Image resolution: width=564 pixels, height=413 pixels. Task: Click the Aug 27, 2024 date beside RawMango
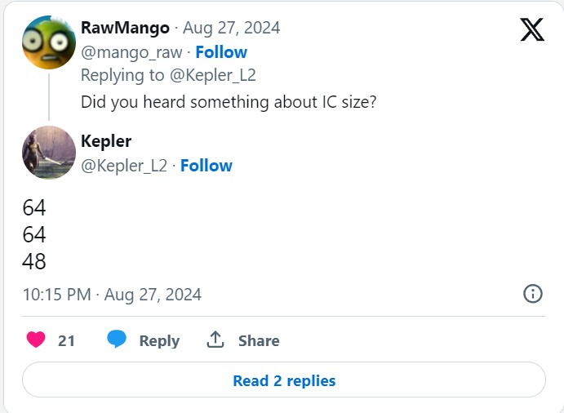231,28
